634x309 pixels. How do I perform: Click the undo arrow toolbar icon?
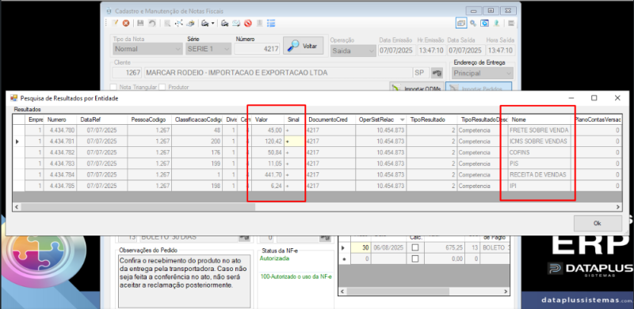coord(152,24)
